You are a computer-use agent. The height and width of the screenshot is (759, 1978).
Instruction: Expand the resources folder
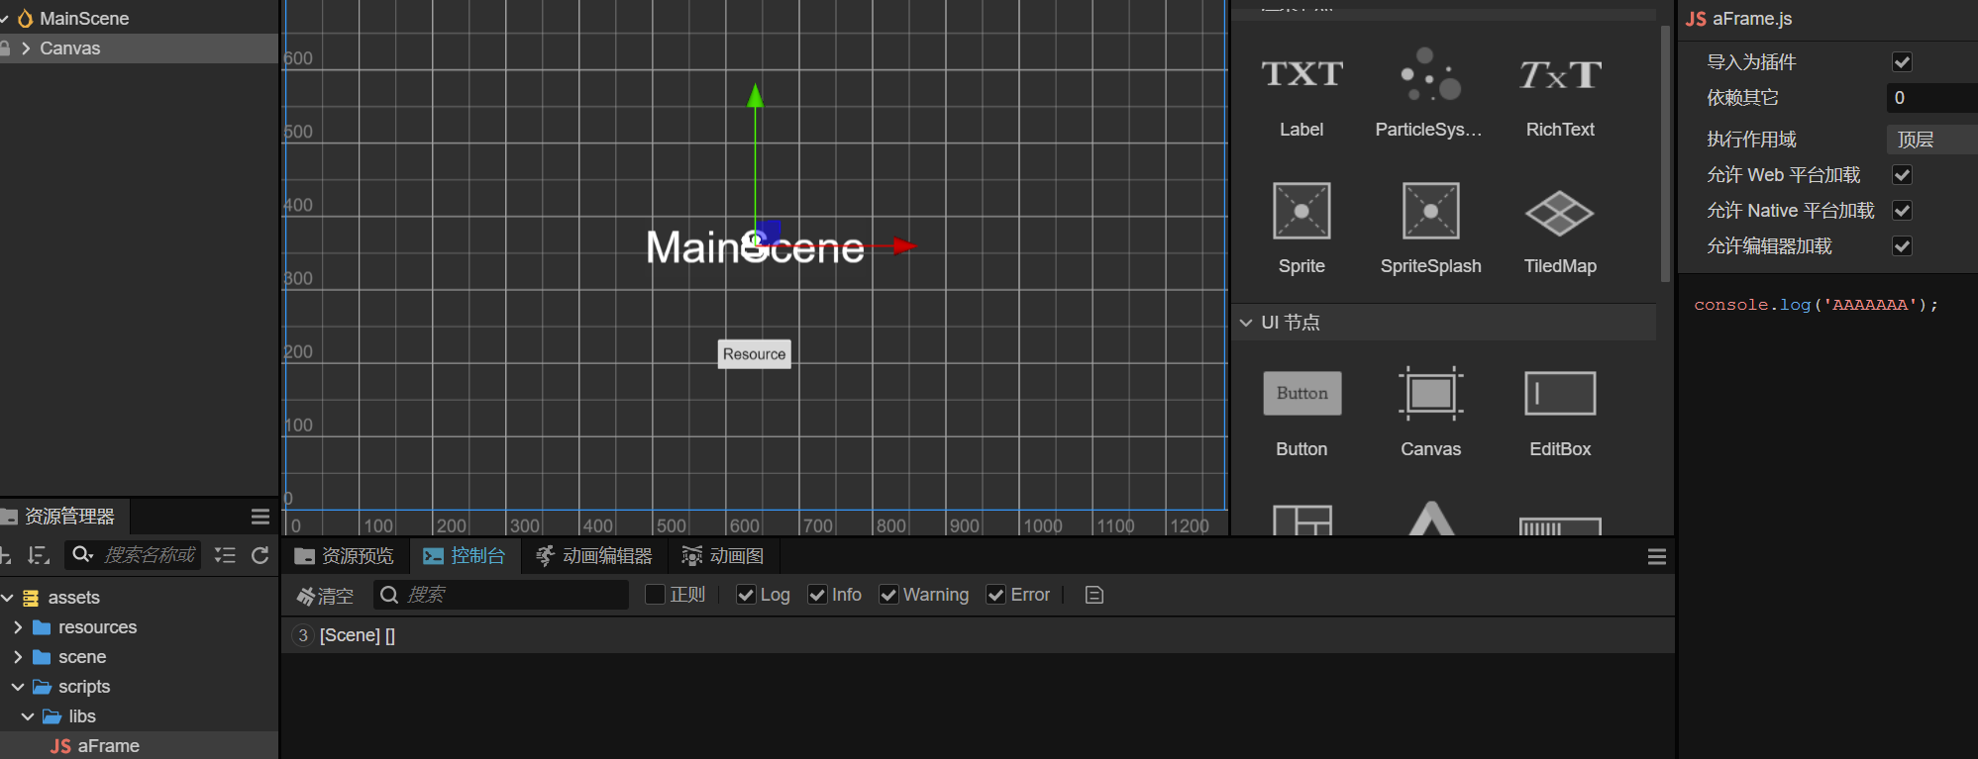coord(18,627)
